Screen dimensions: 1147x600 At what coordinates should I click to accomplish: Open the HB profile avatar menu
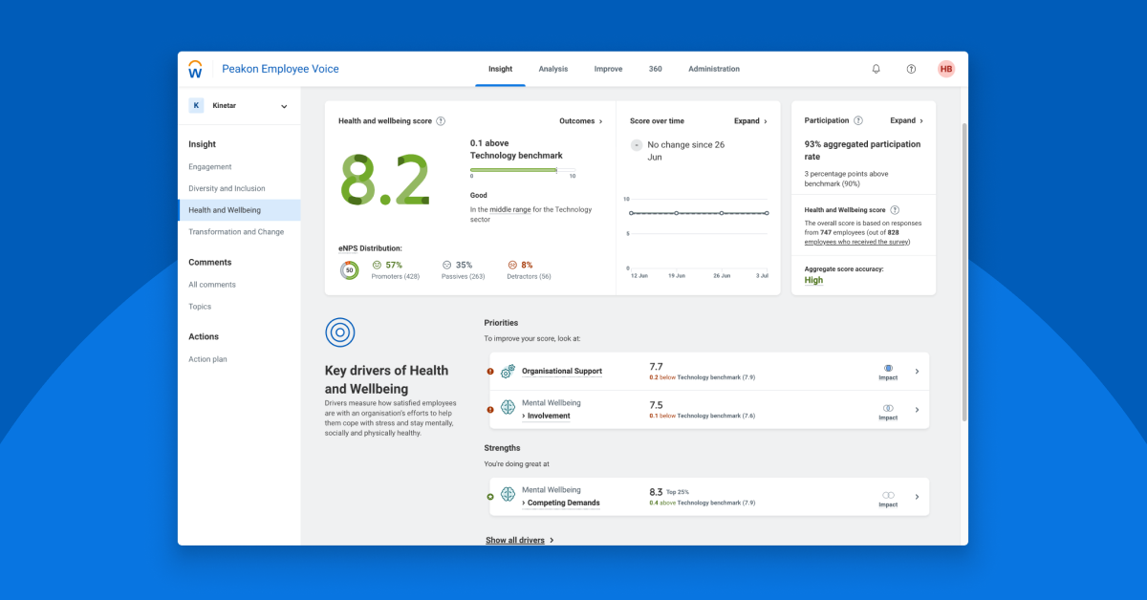point(945,69)
